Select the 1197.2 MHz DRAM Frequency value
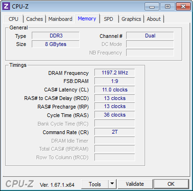Image resolution: width=193 pixels, height=191 pixels. coord(115,73)
